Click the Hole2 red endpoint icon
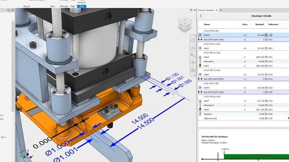 [x=200, y=110]
